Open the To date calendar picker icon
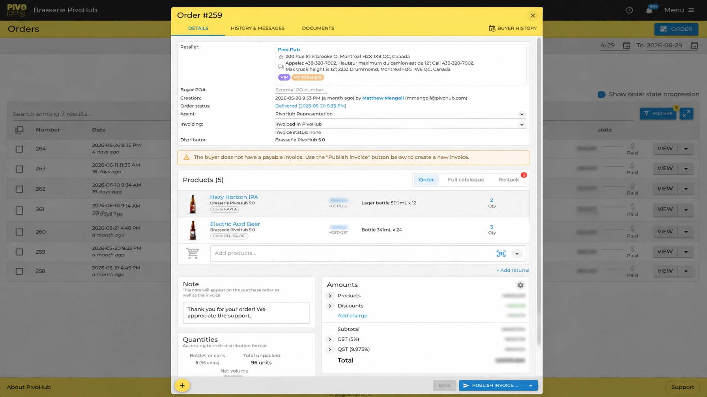 (694, 46)
